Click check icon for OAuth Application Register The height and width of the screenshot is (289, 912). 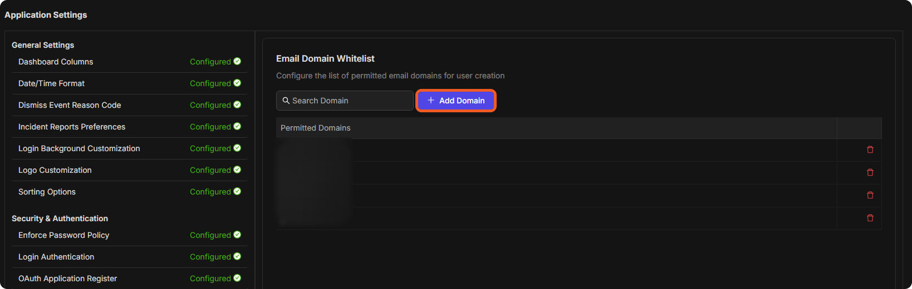(237, 278)
